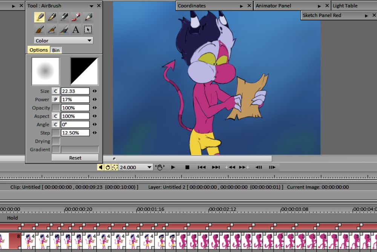Screen dimensions: 377x252
Task: Toggle the Angle connection button C
Action: point(56,124)
